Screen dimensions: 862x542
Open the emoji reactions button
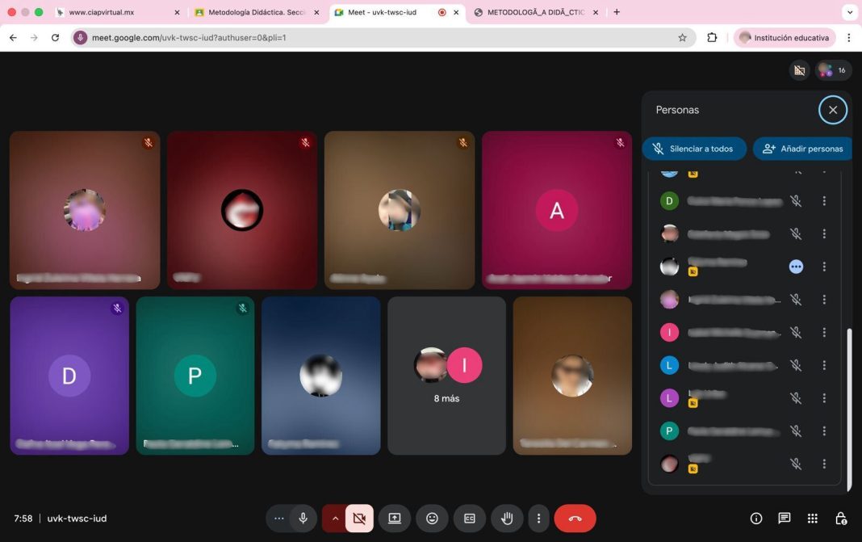point(432,519)
